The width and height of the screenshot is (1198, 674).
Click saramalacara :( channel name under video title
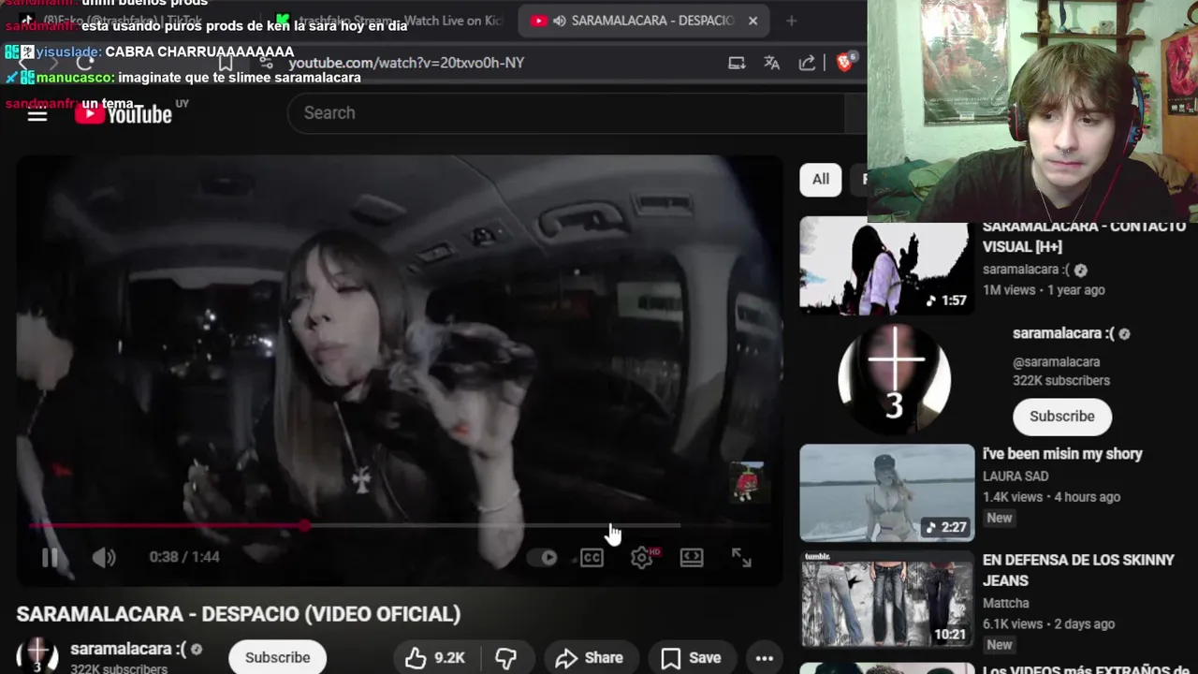pos(128,649)
